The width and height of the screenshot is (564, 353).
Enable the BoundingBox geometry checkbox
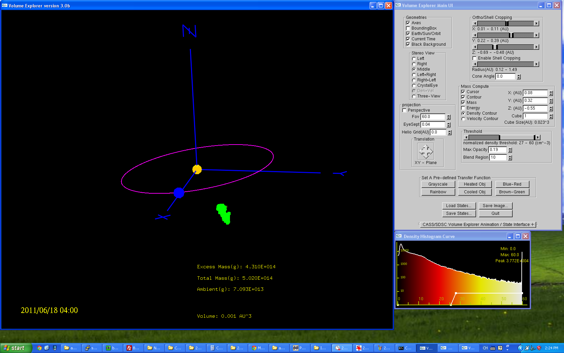tap(408, 28)
